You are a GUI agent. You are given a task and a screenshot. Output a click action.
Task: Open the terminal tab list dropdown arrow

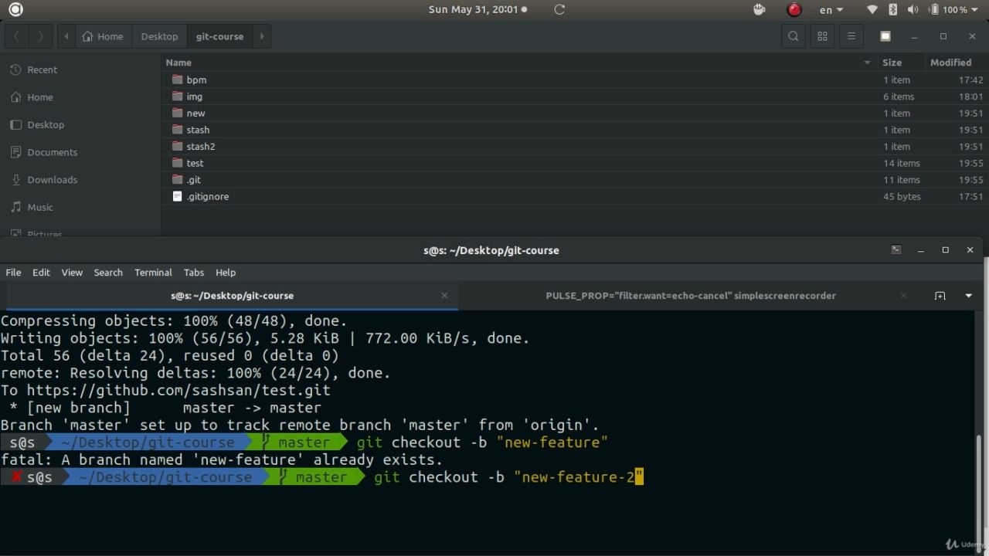point(968,296)
